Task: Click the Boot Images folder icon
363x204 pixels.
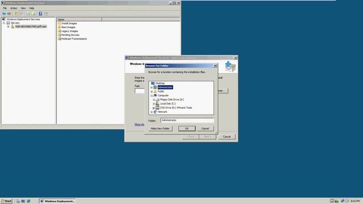Action: 59,27
